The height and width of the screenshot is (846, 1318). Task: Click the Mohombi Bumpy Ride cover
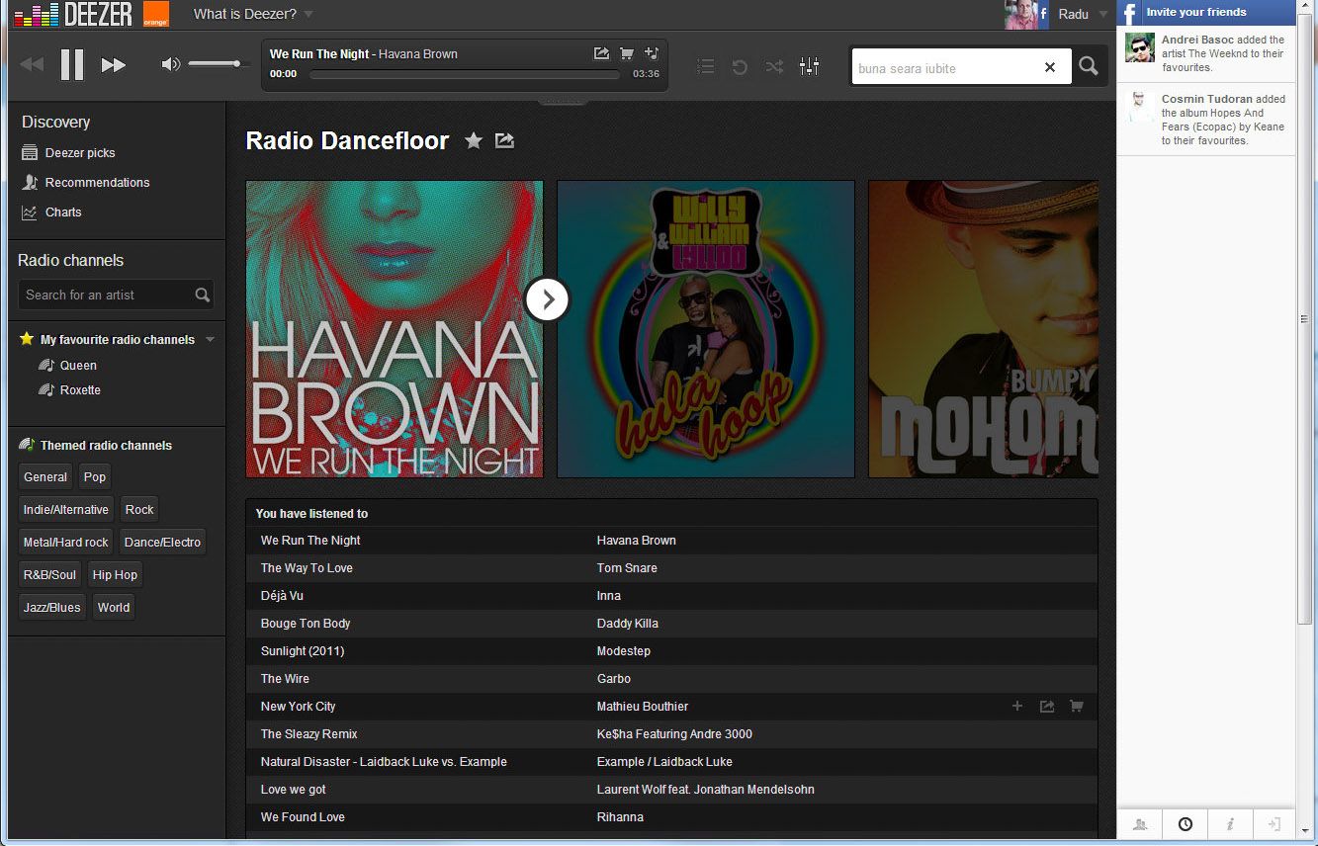[x=983, y=329]
